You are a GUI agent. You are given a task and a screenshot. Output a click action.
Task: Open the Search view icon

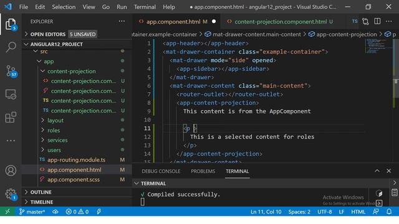tap(11, 47)
